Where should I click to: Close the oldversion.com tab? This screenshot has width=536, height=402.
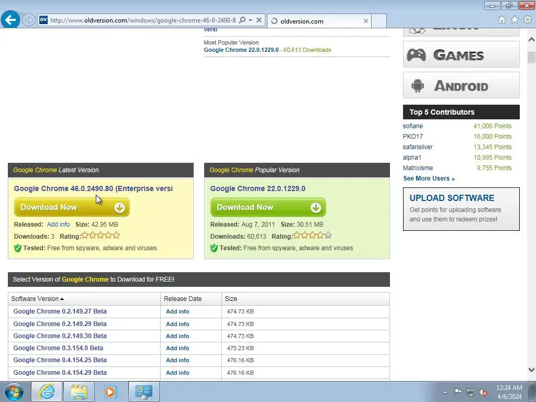point(366,21)
